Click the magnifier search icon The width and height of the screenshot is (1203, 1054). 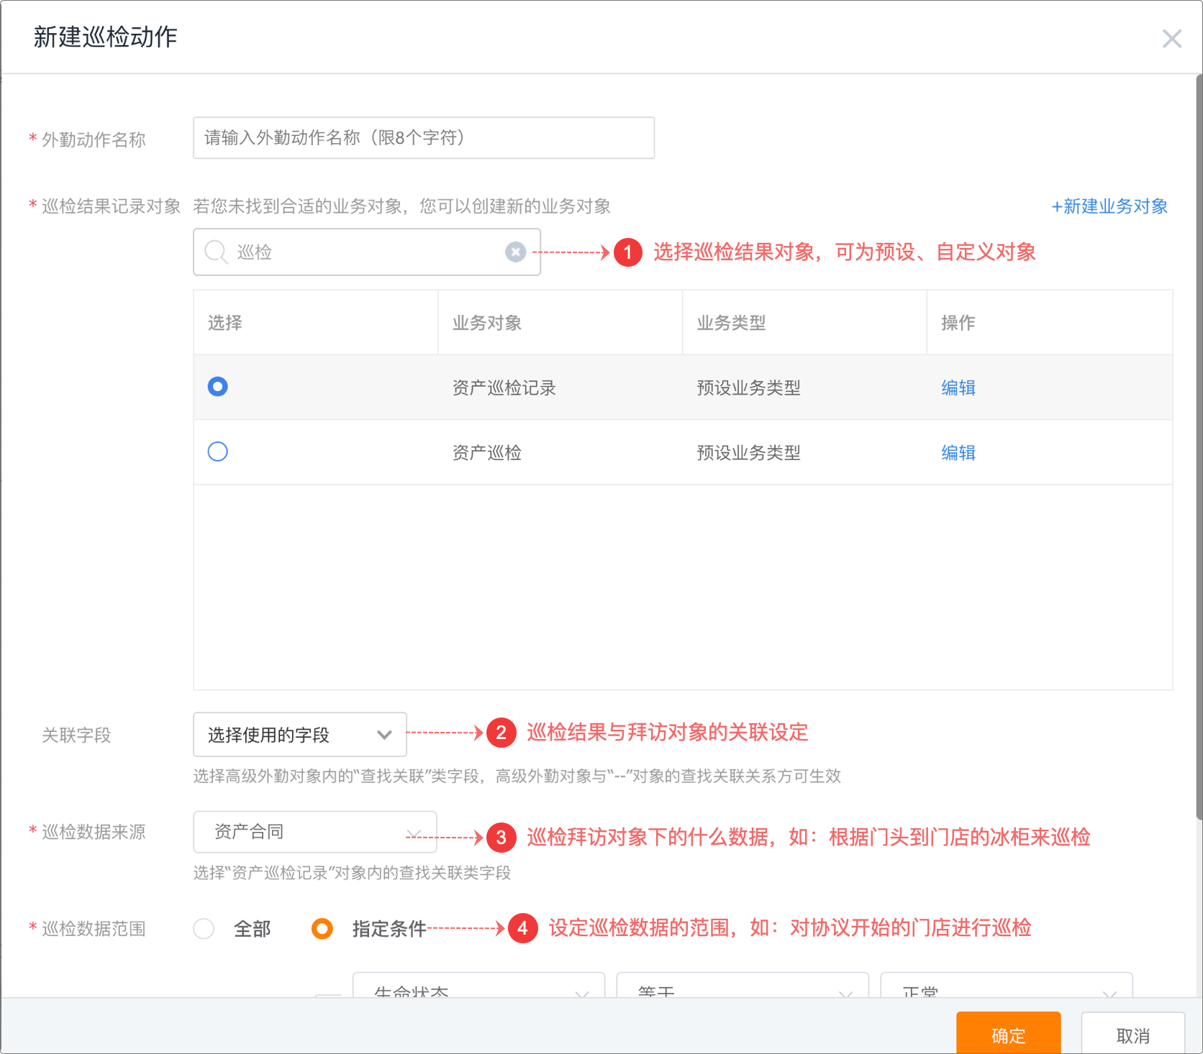click(x=215, y=252)
